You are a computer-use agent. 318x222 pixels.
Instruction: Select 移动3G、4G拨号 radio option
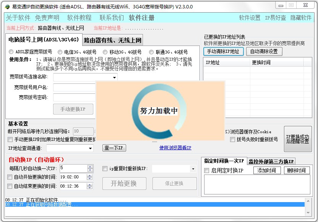pyautogui.click(x=105, y=52)
